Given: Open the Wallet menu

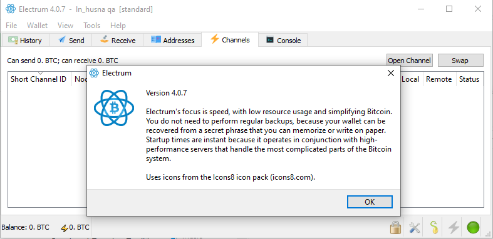Looking at the screenshot, I should (x=37, y=26).
